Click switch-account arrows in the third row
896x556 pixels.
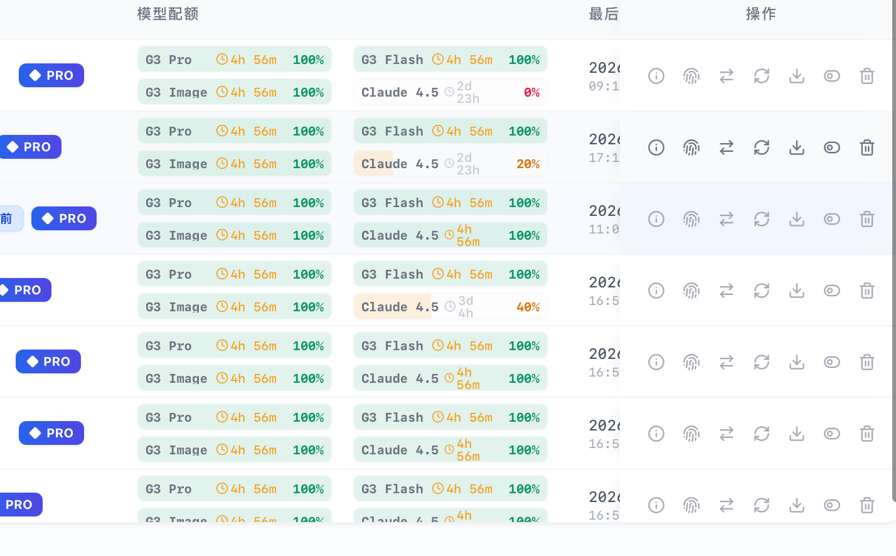click(727, 219)
